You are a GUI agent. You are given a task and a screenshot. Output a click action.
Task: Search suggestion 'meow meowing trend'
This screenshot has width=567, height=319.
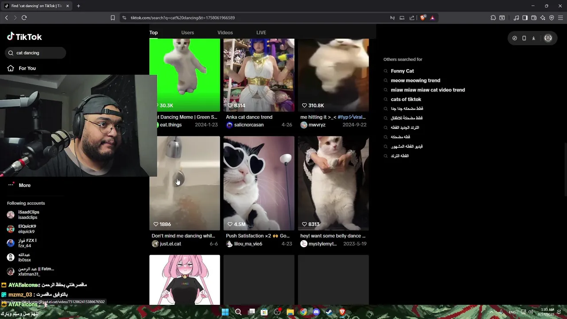click(x=416, y=80)
